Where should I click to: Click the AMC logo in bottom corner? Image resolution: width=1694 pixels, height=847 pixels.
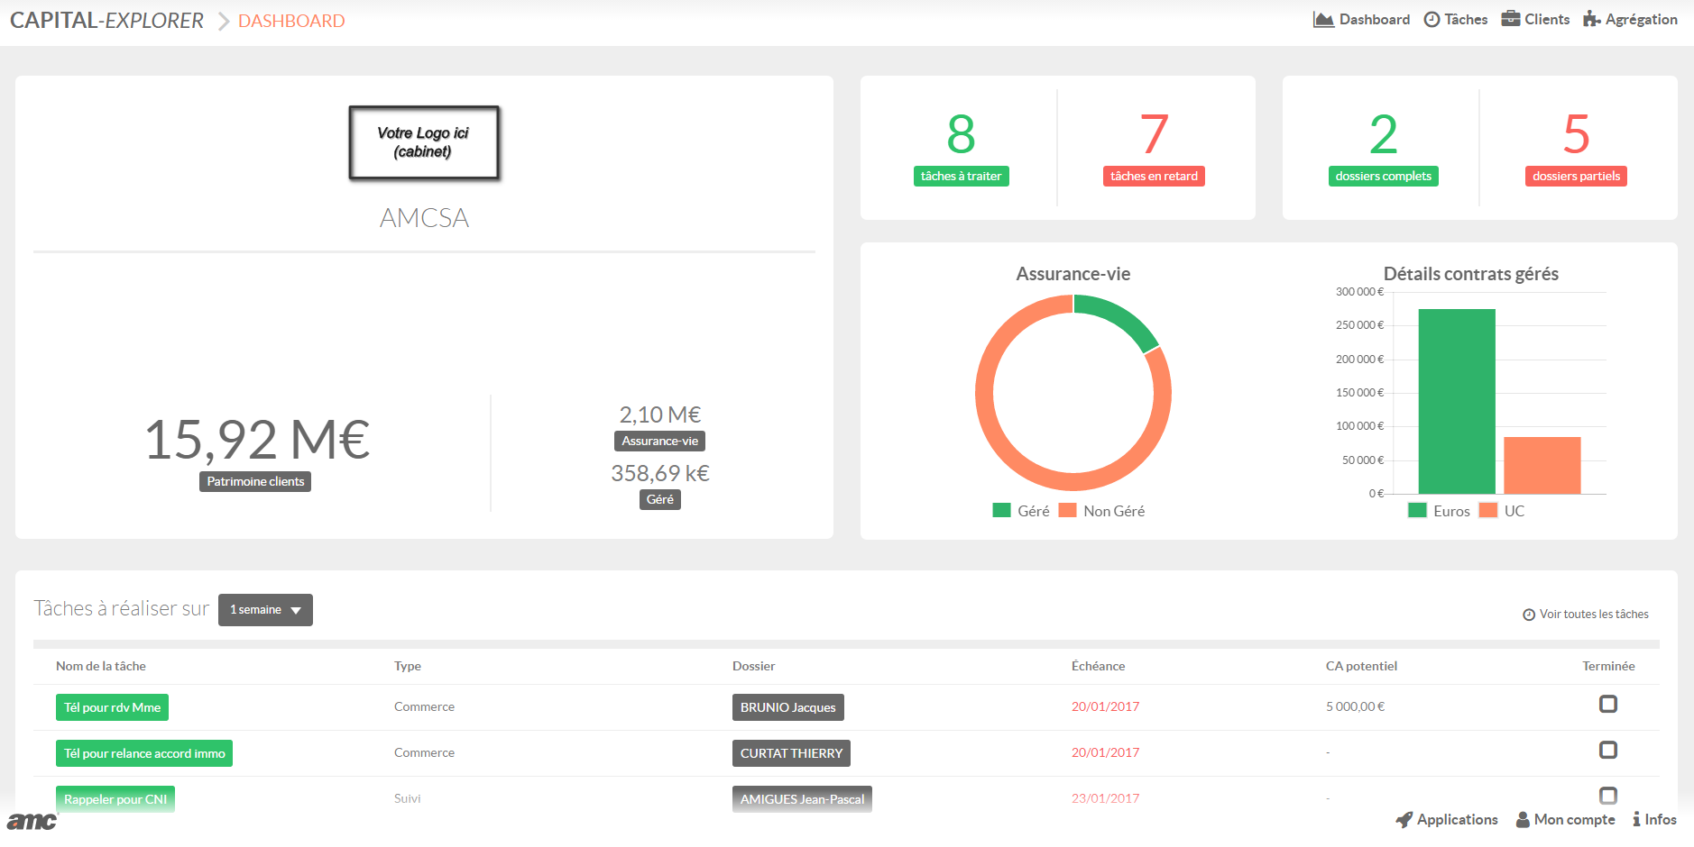pos(32,821)
